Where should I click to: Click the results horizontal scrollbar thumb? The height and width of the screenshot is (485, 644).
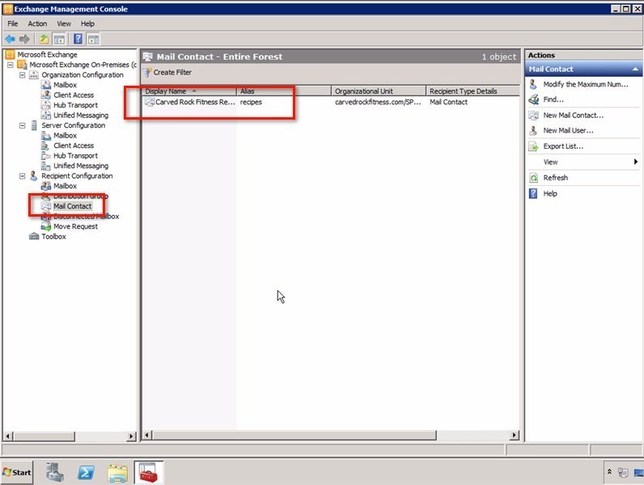294,435
